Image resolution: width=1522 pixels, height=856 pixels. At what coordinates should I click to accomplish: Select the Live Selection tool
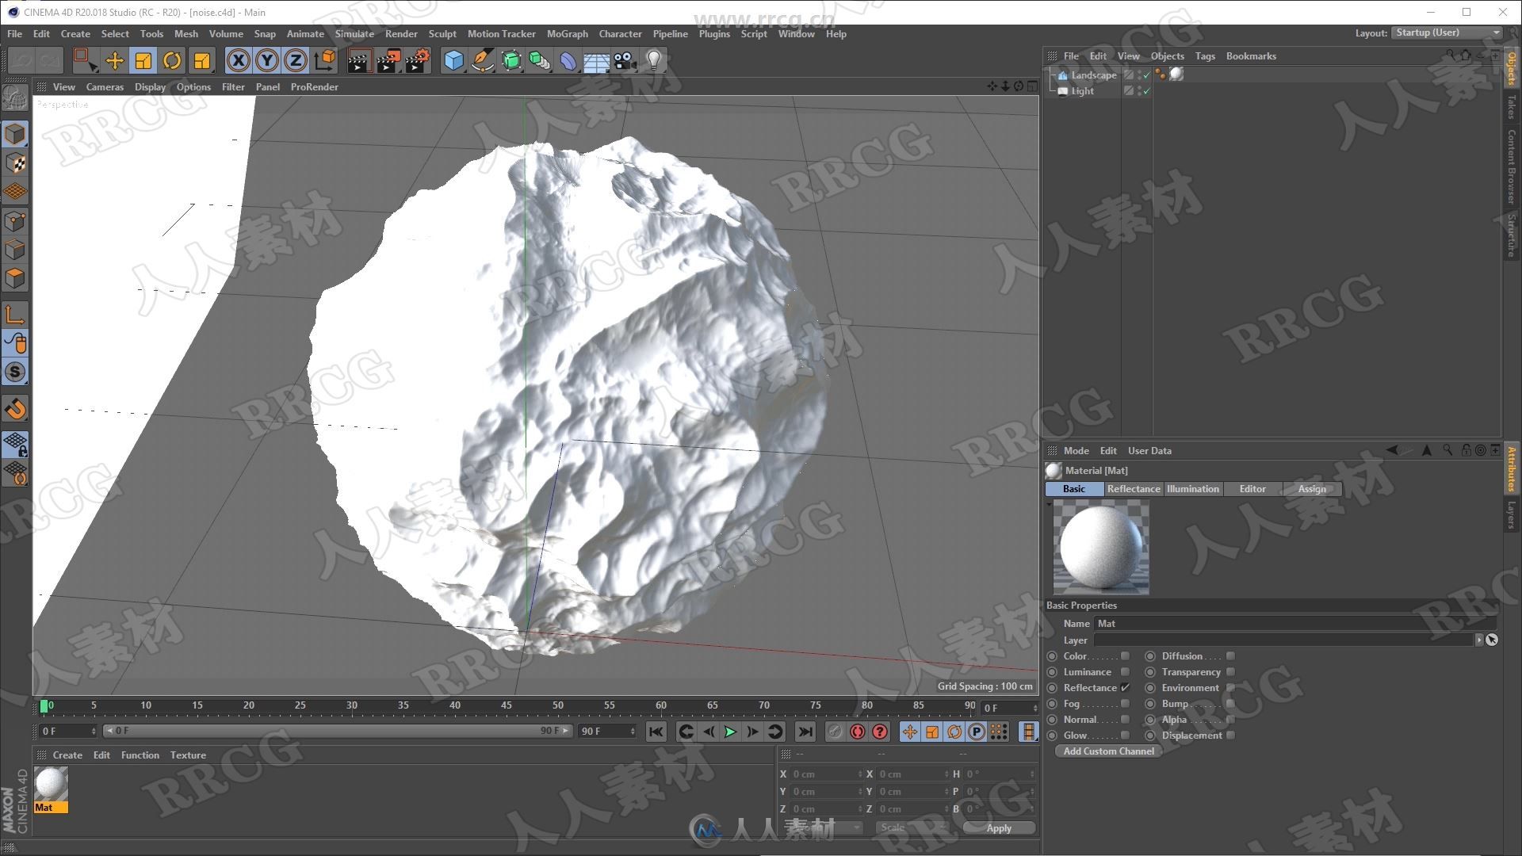tap(85, 60)
